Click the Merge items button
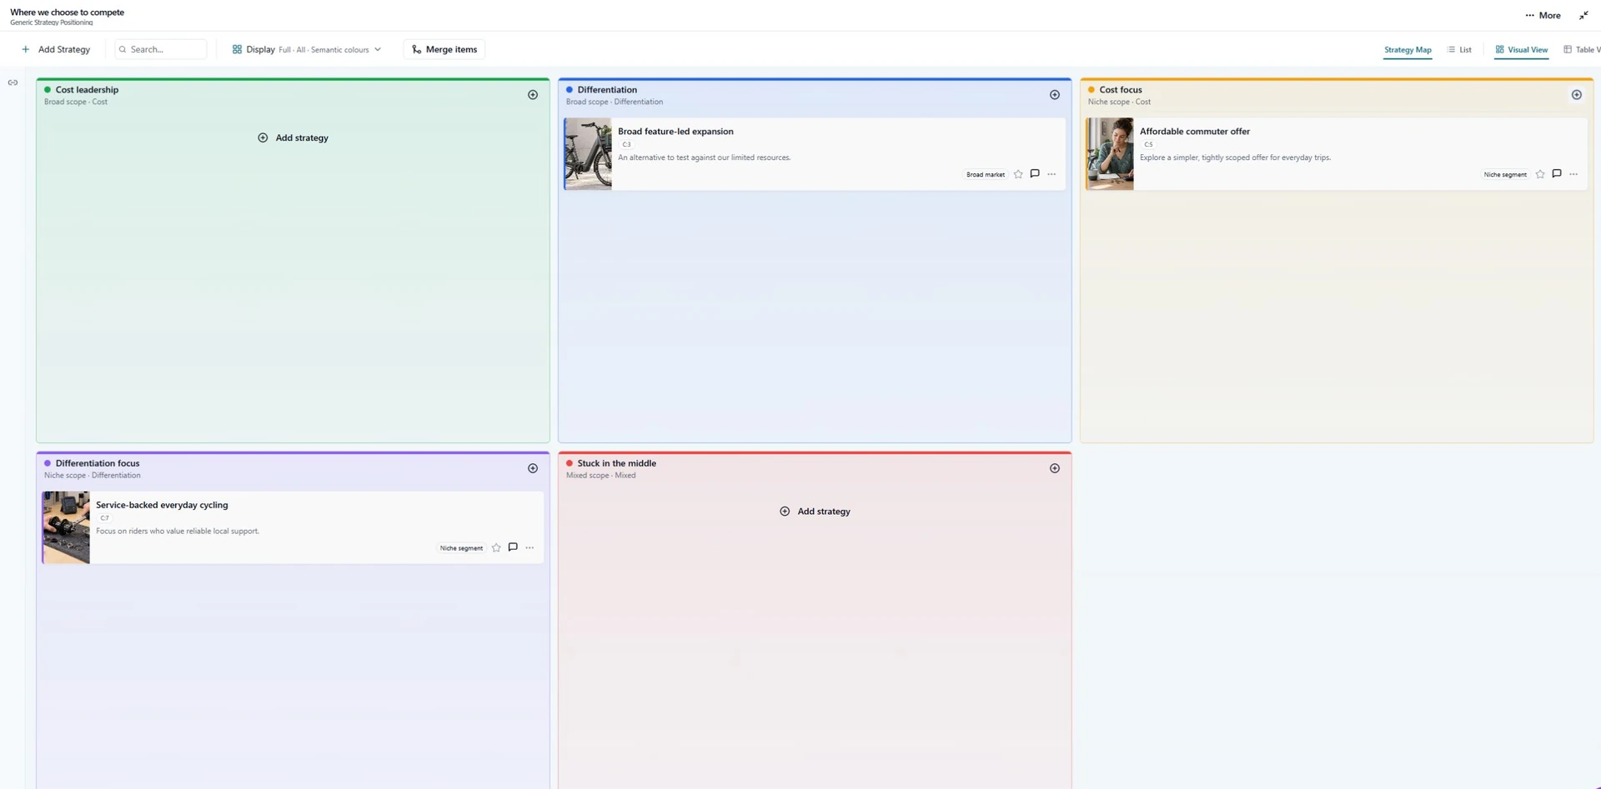 coord(444,49)
